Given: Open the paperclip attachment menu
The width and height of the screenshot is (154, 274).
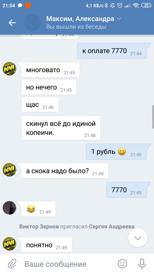Looking at the screenshot, I should pyautogui.click(x=12, y=264).
